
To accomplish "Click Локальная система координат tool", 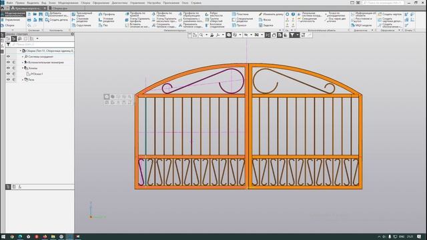I will point(310,14).
